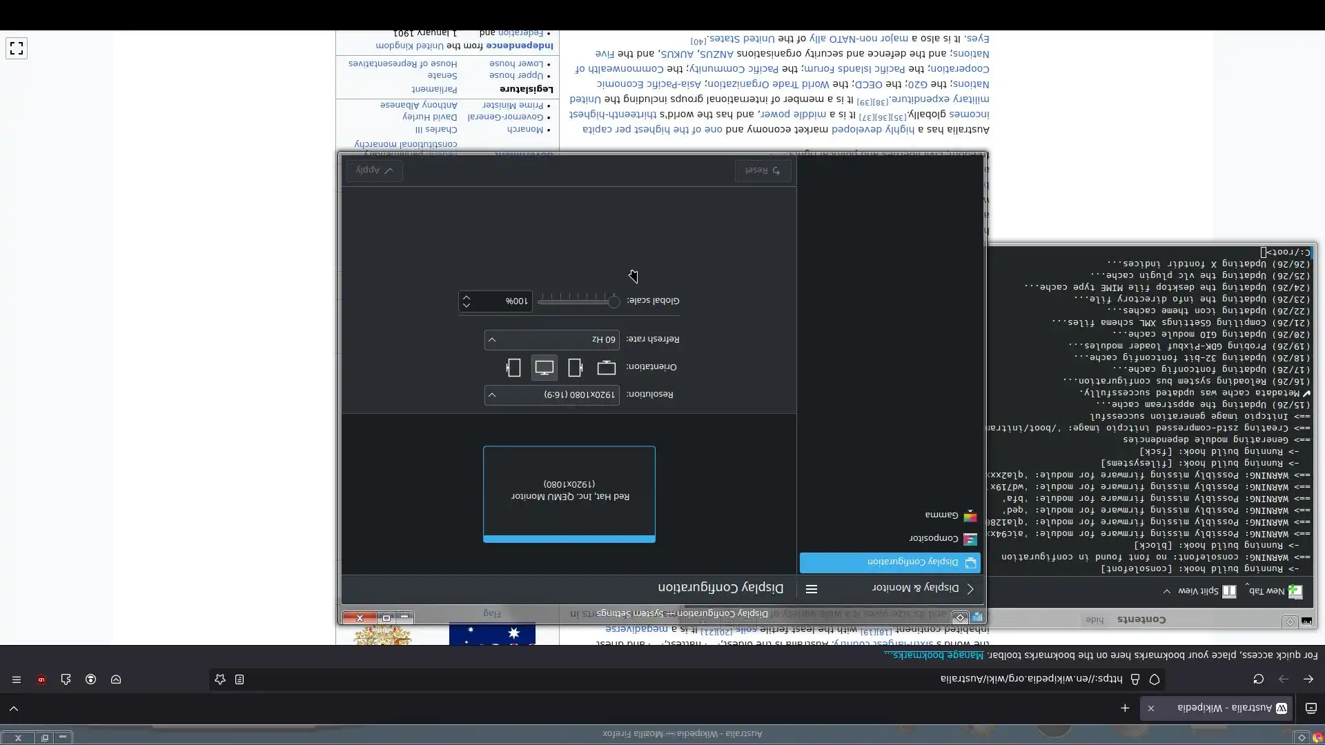The height and width of the screenshot is (745, 1325).
Task: Click the red uBlock extension icon
Action: (x=41, y=679)
